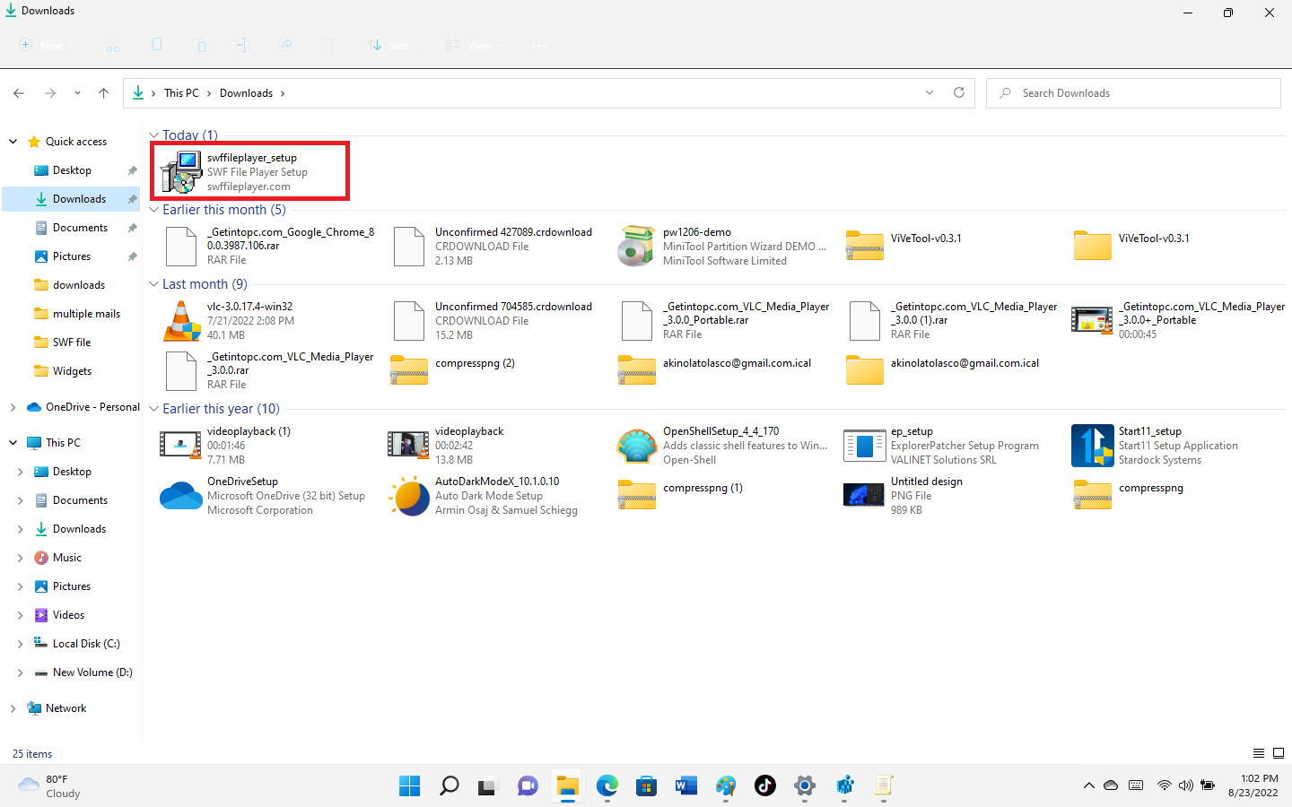Select the OneDriveSetup cloud icon
Image resolution: width=1292 pixels, height=807 pixels.
point(181,496)
